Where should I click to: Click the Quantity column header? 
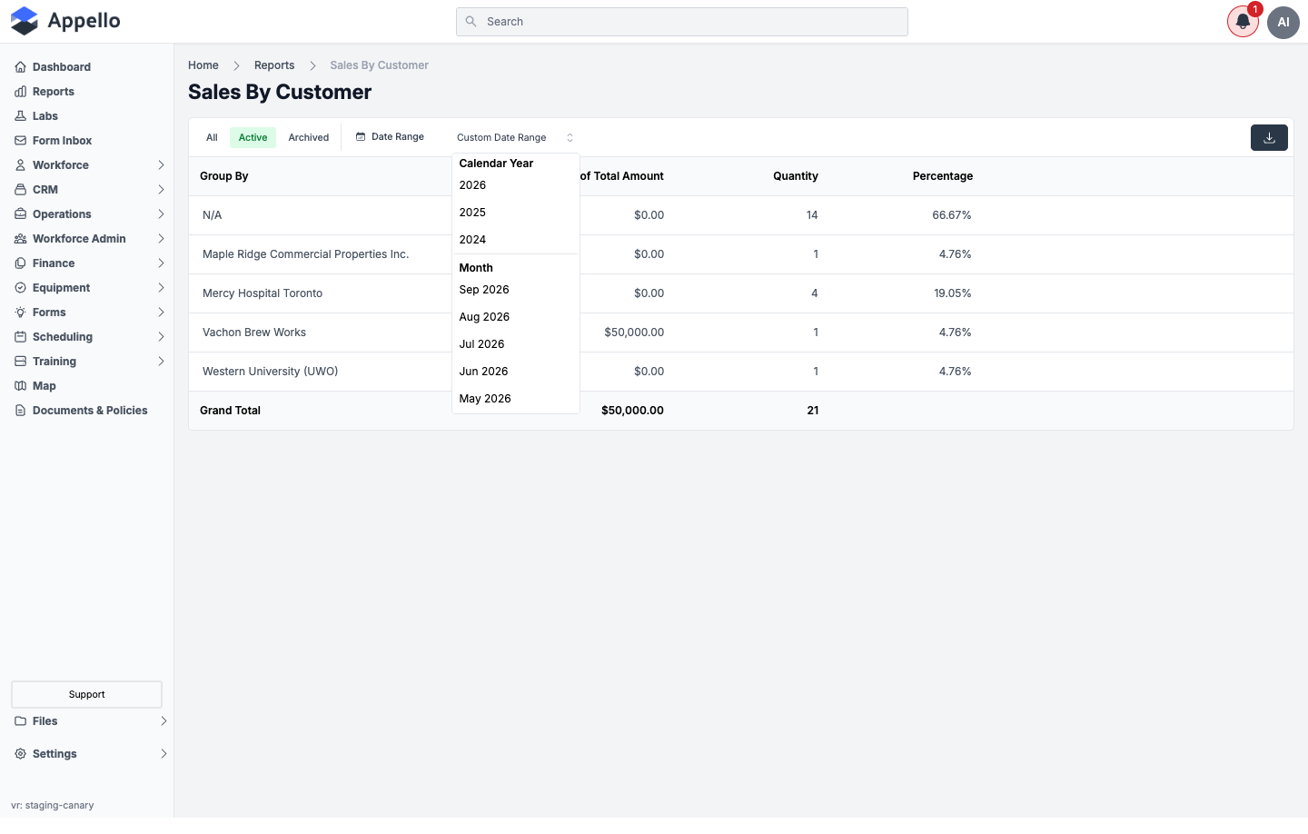(x=796, y=176)
